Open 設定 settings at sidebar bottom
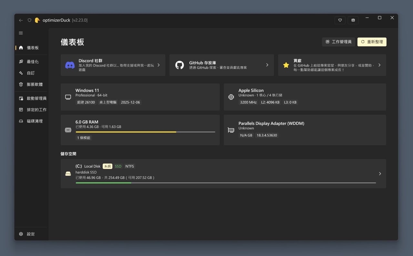413x256 pixels. pyautogui.click(x=31, y=234)
